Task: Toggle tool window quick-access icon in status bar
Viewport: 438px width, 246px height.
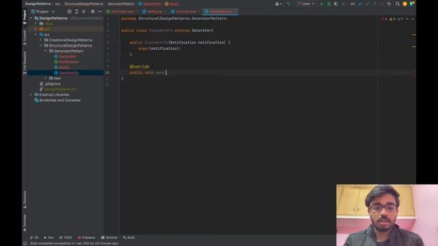Action: click(x=25, y=243)
